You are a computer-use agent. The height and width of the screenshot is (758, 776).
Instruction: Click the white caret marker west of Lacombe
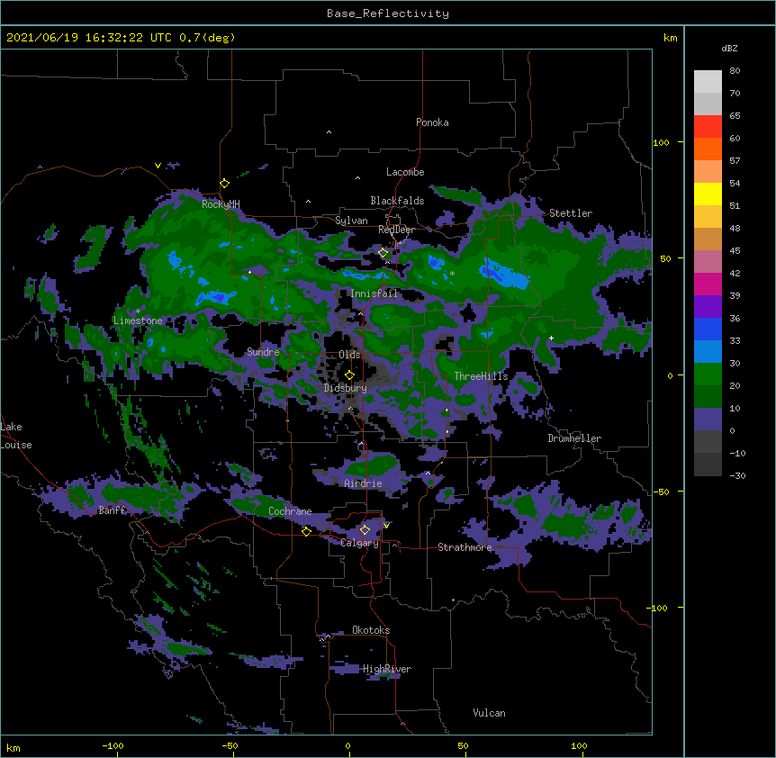pos(357,178)
